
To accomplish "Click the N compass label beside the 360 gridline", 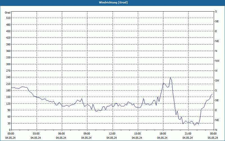I will click(216, 51).
